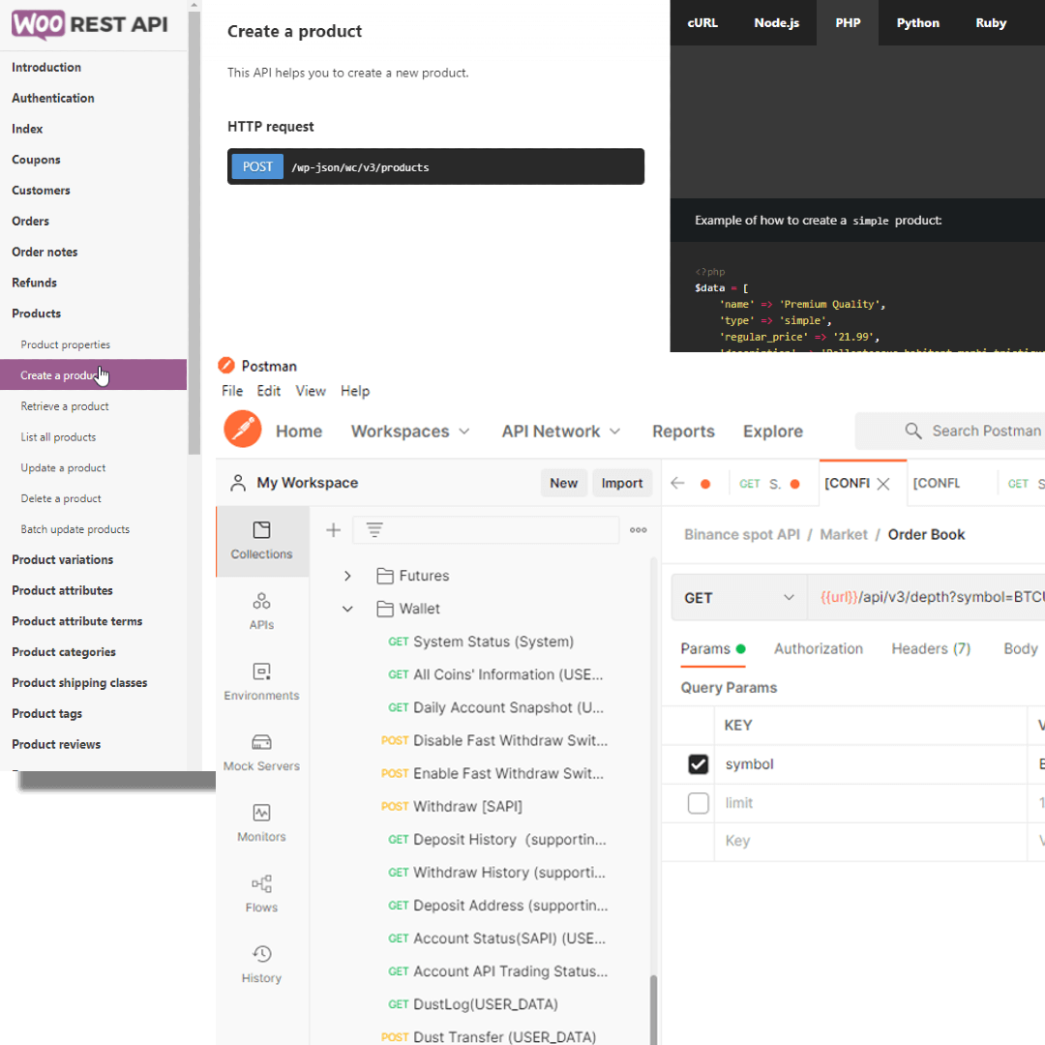
Task: Open the Flows sidebar panel
Action: [x=261, y=894]
